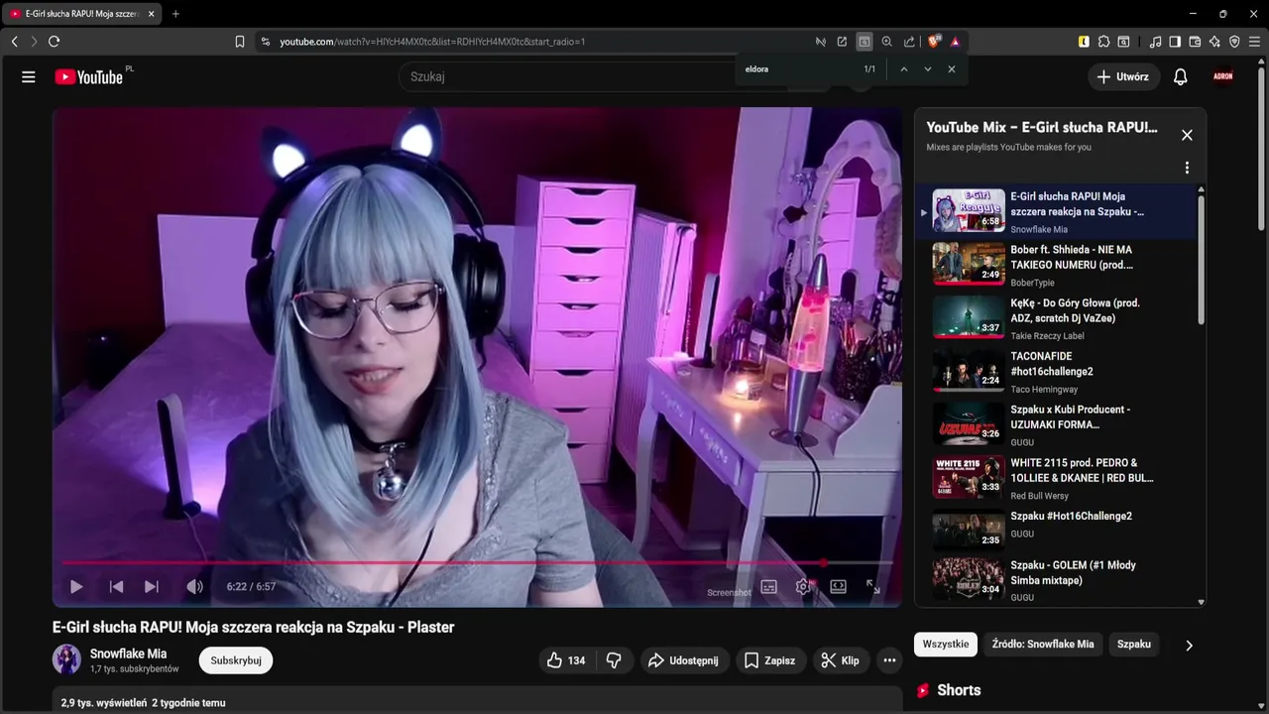The width and height of the screenshot is (1269, 714).
Task: Click the youtube.com address bar URL
Action: (432, 42)
